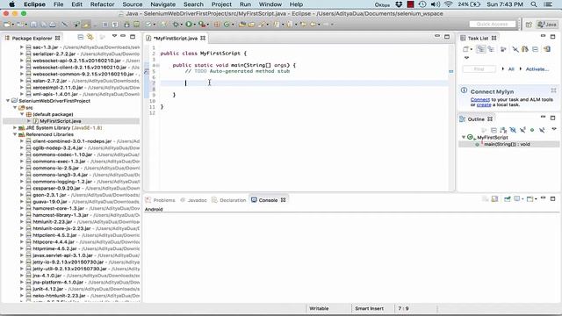Collapse the SeleniumWebDriverFirstProject tree node
Screen dimensions: 562x316
point(8,101)
